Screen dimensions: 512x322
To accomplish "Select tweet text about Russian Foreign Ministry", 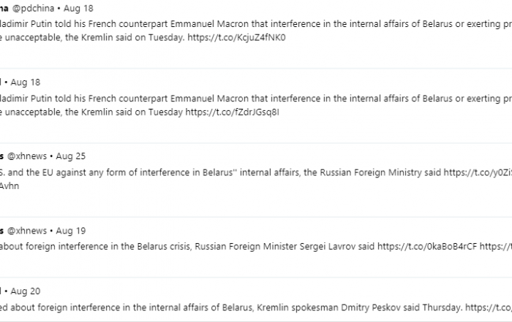I will click(x=256, y=179).
